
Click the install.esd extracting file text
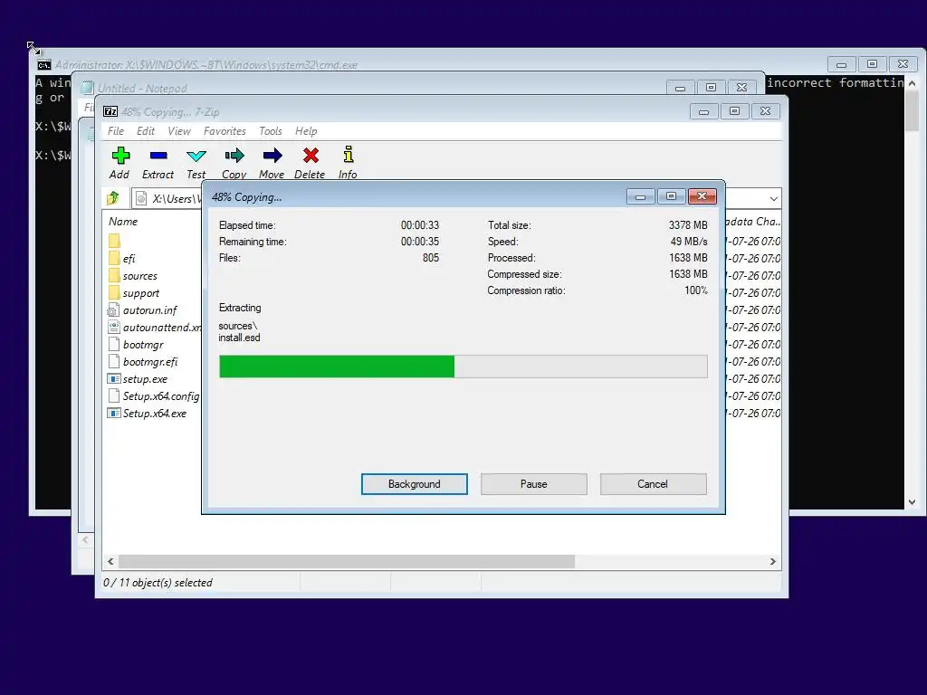click(x=239, y=338)
